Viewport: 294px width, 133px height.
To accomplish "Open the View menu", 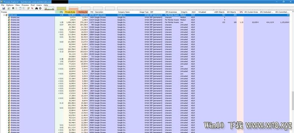I will pyautogui.click(x=17, y=5).
